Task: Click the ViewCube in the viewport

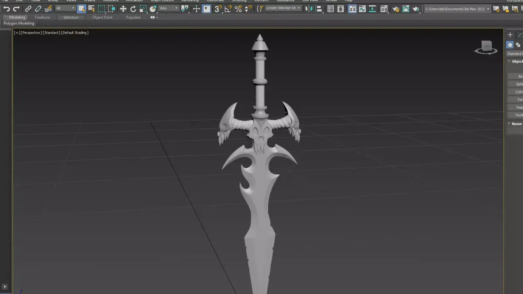Action: point(486,47)
